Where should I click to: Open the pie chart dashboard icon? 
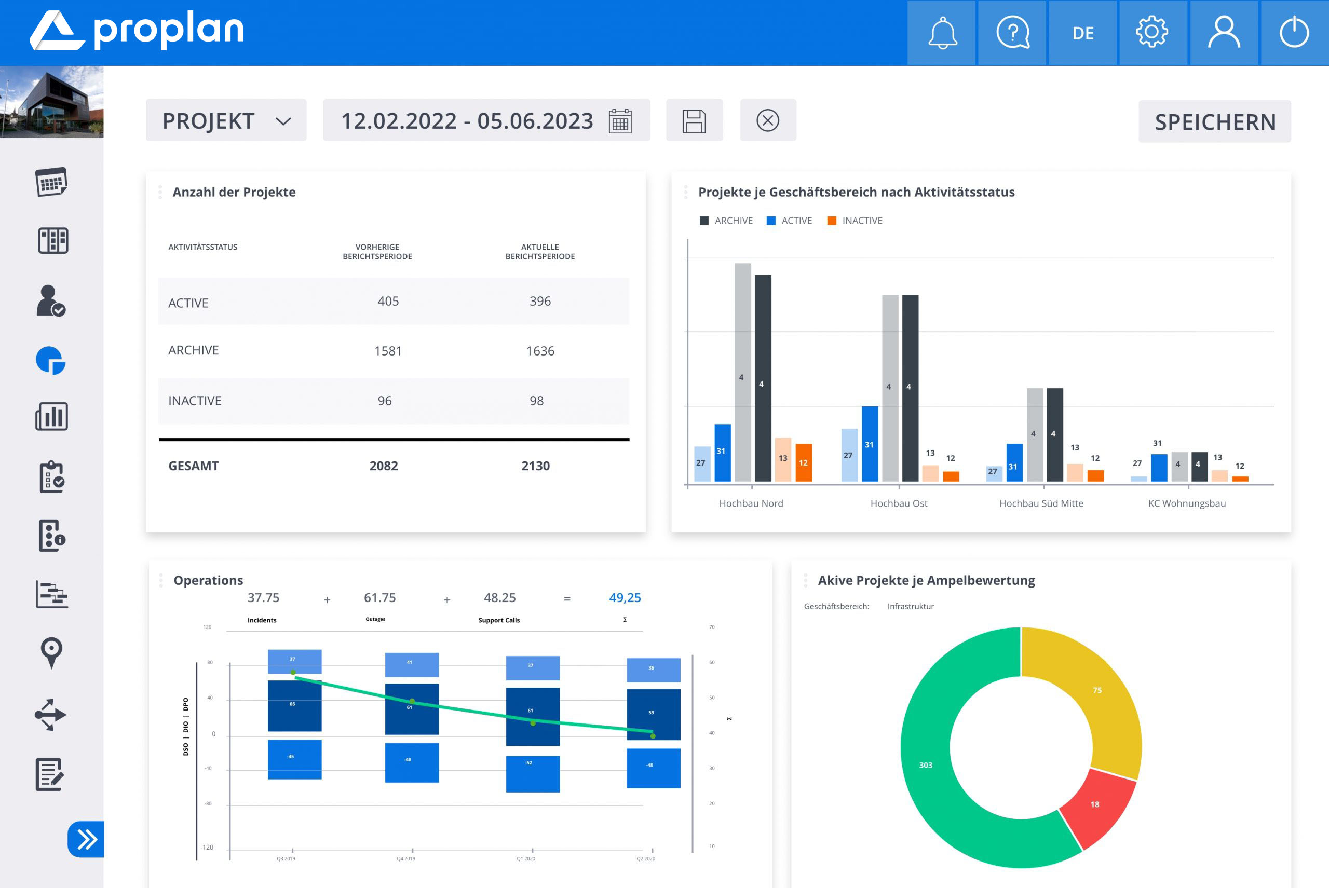tap(51, 361)
